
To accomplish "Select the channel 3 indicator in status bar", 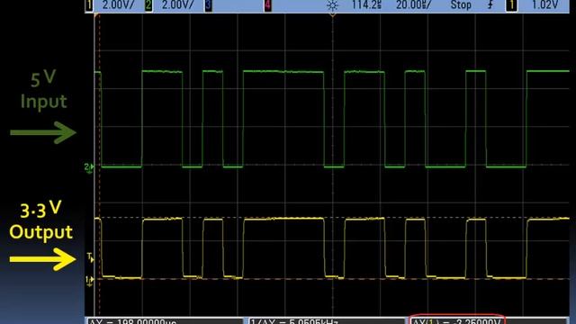I will tap(208, 5).
